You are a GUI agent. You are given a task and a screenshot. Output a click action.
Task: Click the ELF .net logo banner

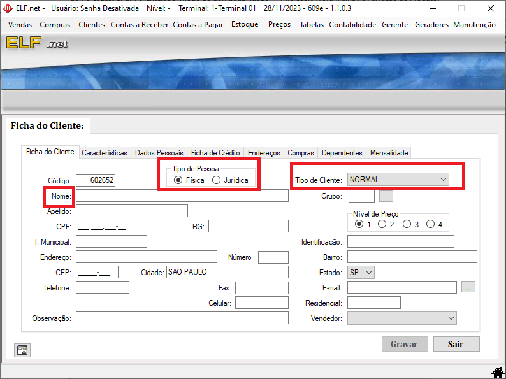(37, 43)
